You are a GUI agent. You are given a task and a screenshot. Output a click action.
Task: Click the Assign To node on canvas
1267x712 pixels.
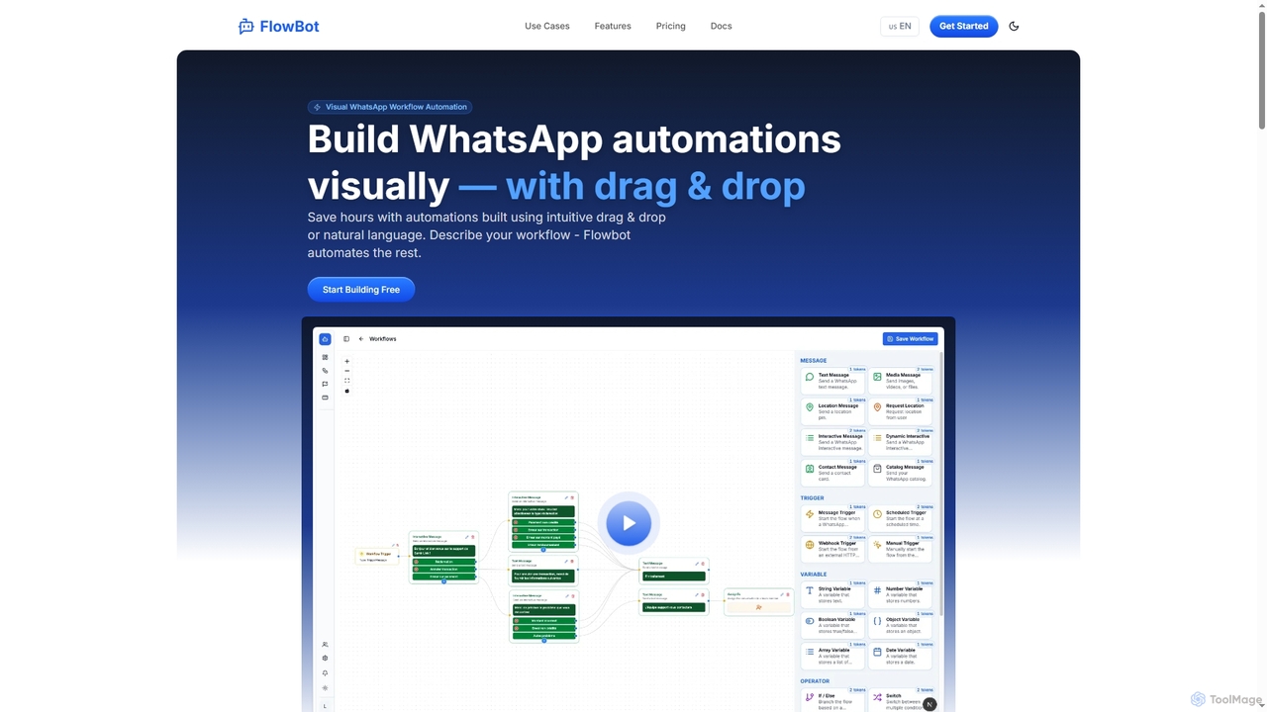(x=759, y=601)
